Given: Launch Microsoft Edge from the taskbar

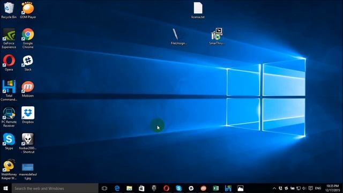Looking at the screenshot, I should tap(117, 188).
